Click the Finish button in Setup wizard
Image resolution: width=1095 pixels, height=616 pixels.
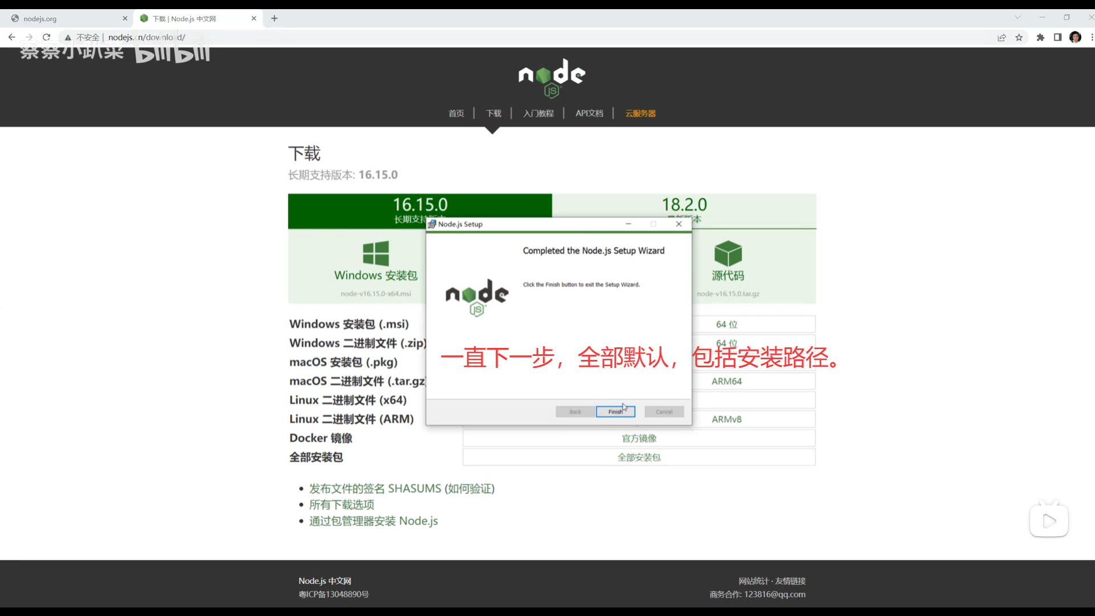click(615, 412)
